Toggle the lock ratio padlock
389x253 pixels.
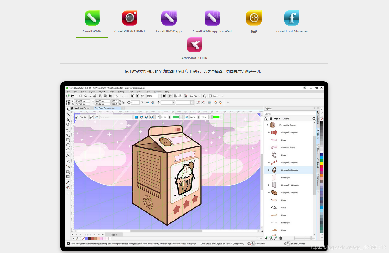[x=123, y=102]
